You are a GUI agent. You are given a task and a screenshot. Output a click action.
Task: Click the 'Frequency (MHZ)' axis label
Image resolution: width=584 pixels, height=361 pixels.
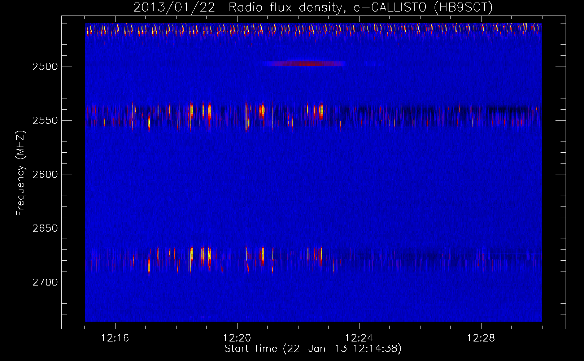[x=21, y=173]
